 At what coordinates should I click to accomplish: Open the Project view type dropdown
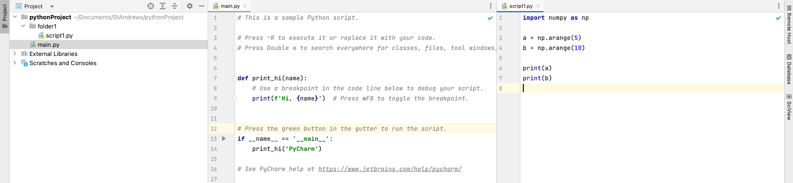[52, 6]
